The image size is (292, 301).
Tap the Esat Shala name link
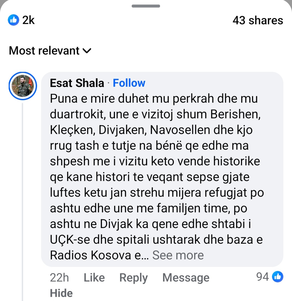coord(77,83)
